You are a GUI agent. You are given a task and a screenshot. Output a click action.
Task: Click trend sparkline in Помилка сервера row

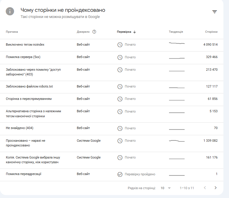point(177,58)
